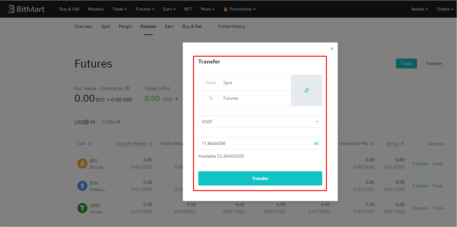457x227 pixels.
Task: Select the Futures assets tab
Action: point(148,26)
